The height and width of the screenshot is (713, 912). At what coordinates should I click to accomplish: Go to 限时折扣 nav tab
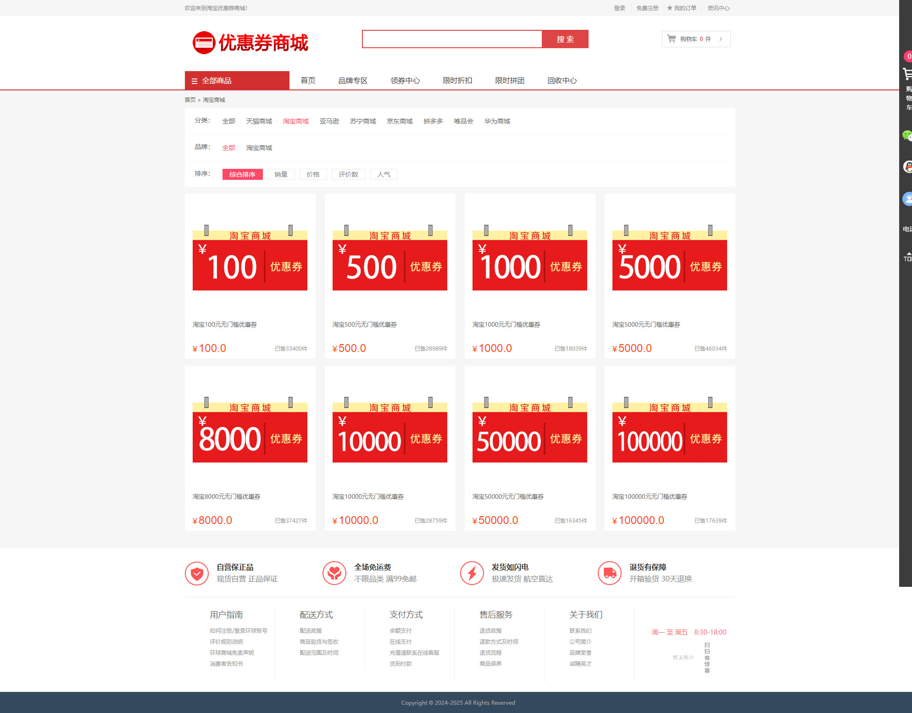coord(457,81)
